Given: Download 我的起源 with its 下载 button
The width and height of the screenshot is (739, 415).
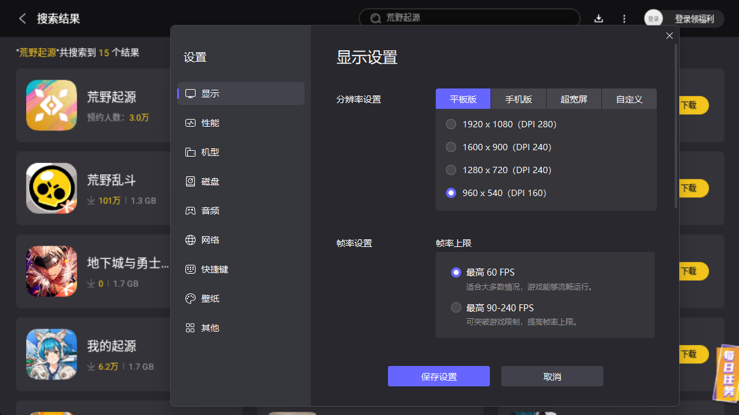Looking at the screenshot, I should (694, 354).
